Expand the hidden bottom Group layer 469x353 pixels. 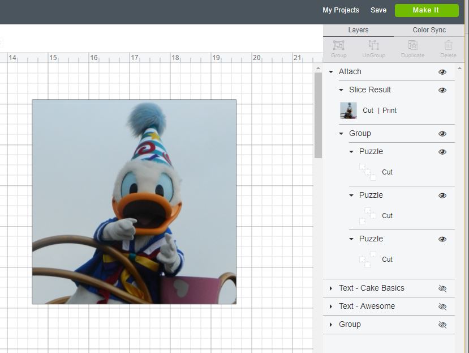pos(330,325)
